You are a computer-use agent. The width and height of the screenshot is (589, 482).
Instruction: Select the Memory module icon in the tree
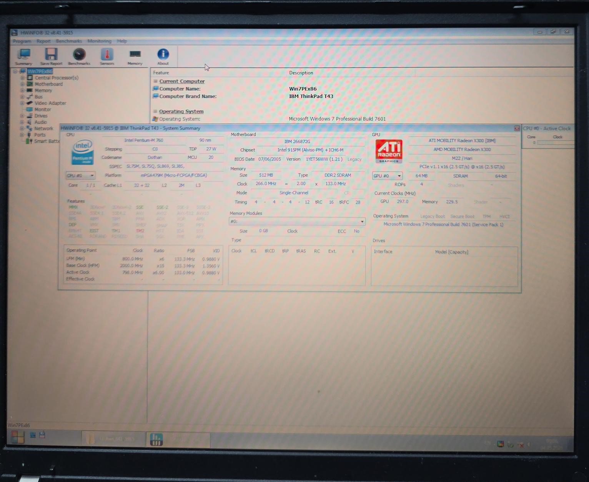pyautogui.click(x=30, y=90)
